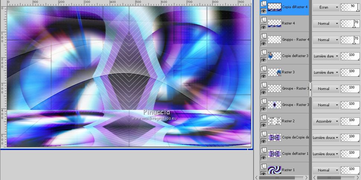Click the Raster 2 opacity slider
This screenshot has height=180, width=361.
click(350, 121)
